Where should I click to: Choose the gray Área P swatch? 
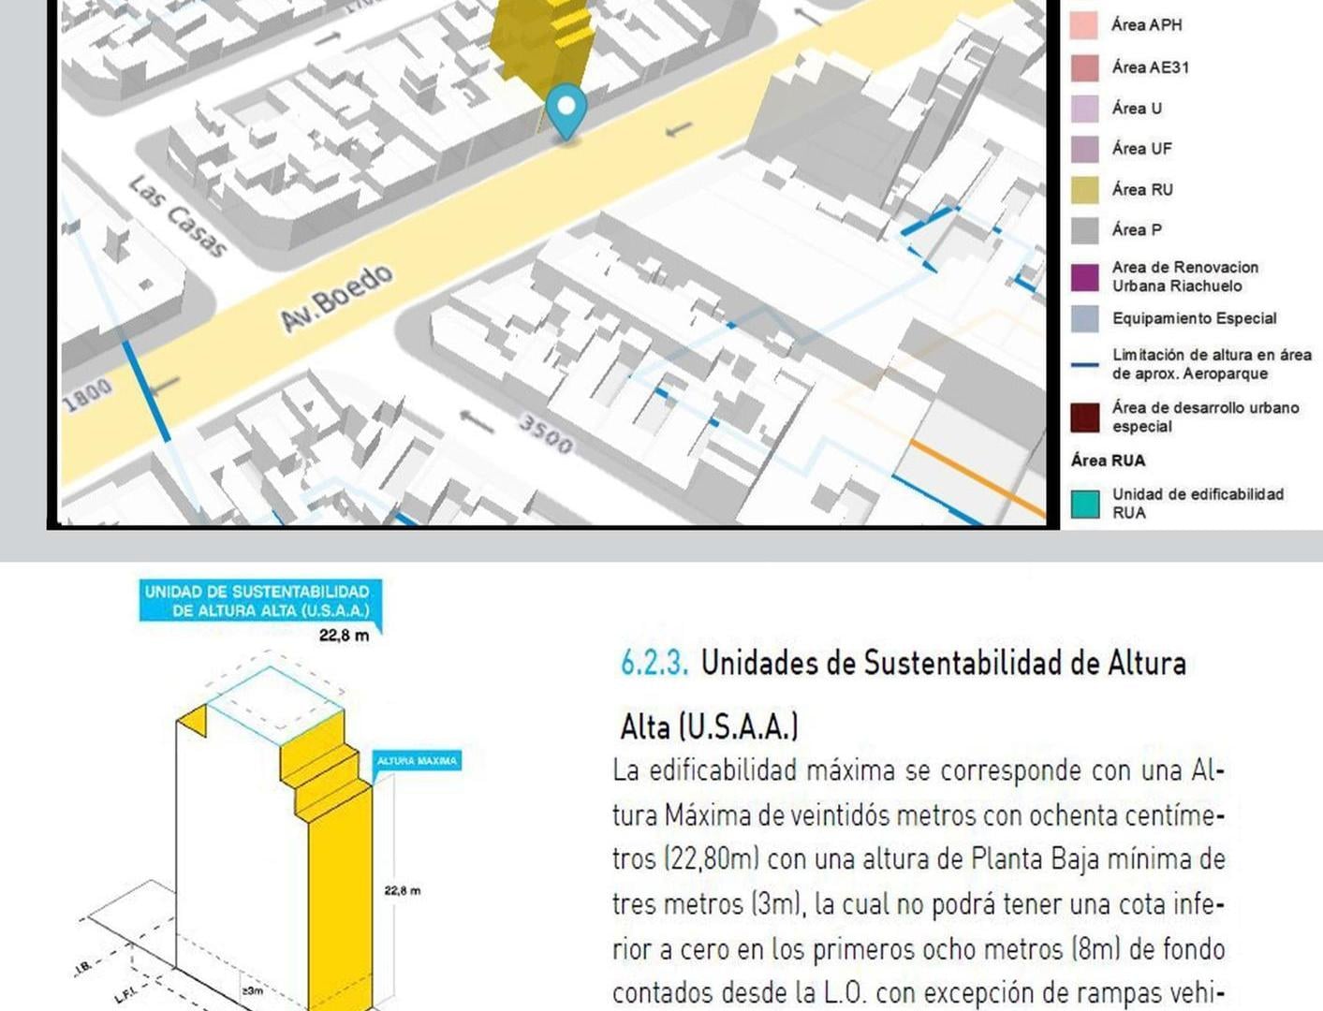[1083, 230]
